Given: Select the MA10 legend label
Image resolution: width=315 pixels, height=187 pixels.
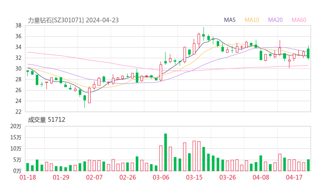Looking at the screenshot, I should point(252,20).
